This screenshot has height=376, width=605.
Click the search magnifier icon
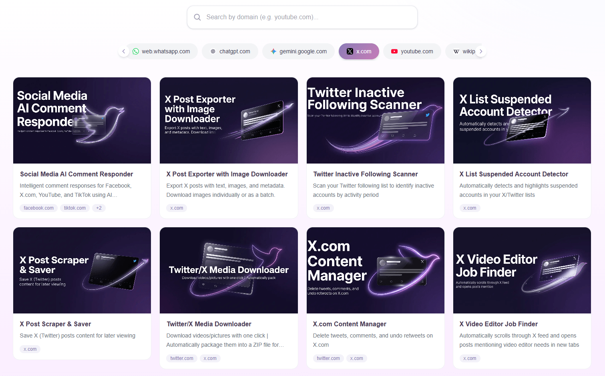197,17
